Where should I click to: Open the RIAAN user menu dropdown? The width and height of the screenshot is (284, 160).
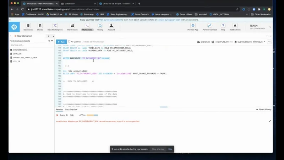click(x=270, y=27)
